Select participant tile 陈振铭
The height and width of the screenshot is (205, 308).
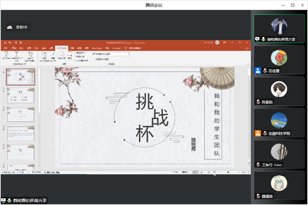coord(279,91)
